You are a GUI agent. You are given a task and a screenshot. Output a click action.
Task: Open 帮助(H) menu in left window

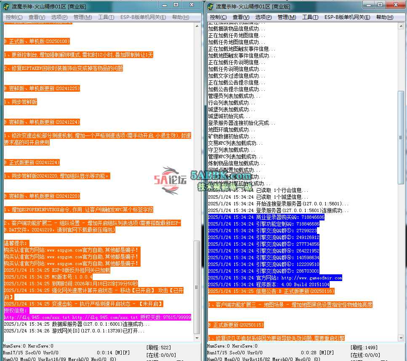(181, 17)
